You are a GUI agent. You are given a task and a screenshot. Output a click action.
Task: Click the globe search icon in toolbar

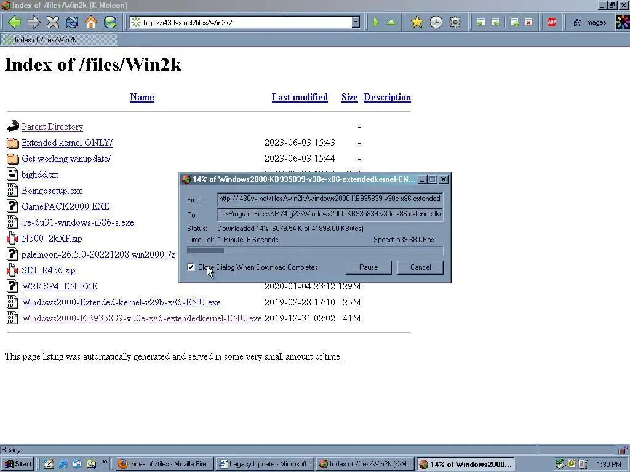pos(110,22)
